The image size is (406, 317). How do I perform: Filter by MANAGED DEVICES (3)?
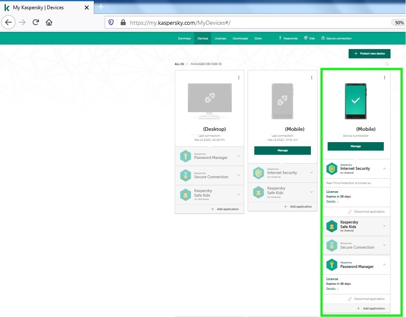point(206,64)
